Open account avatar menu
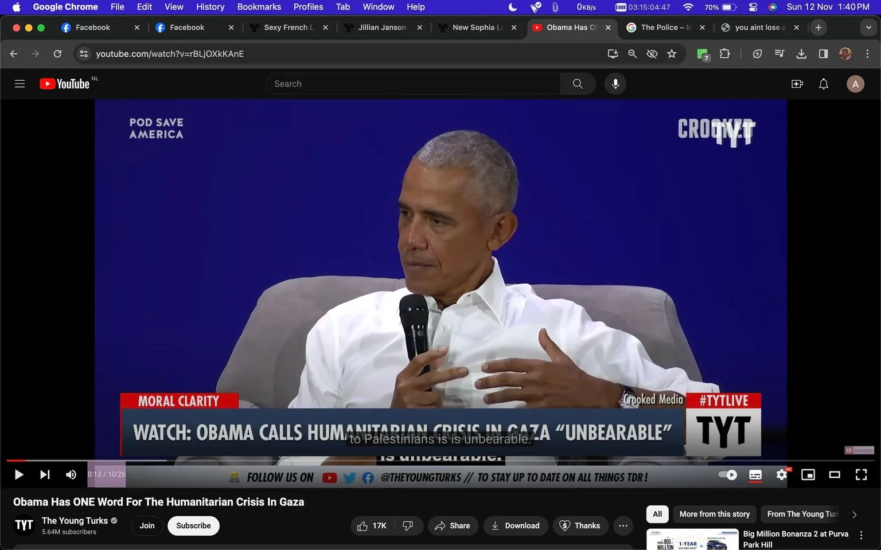This screenshot has width=881, height=550. coord(855,84)
